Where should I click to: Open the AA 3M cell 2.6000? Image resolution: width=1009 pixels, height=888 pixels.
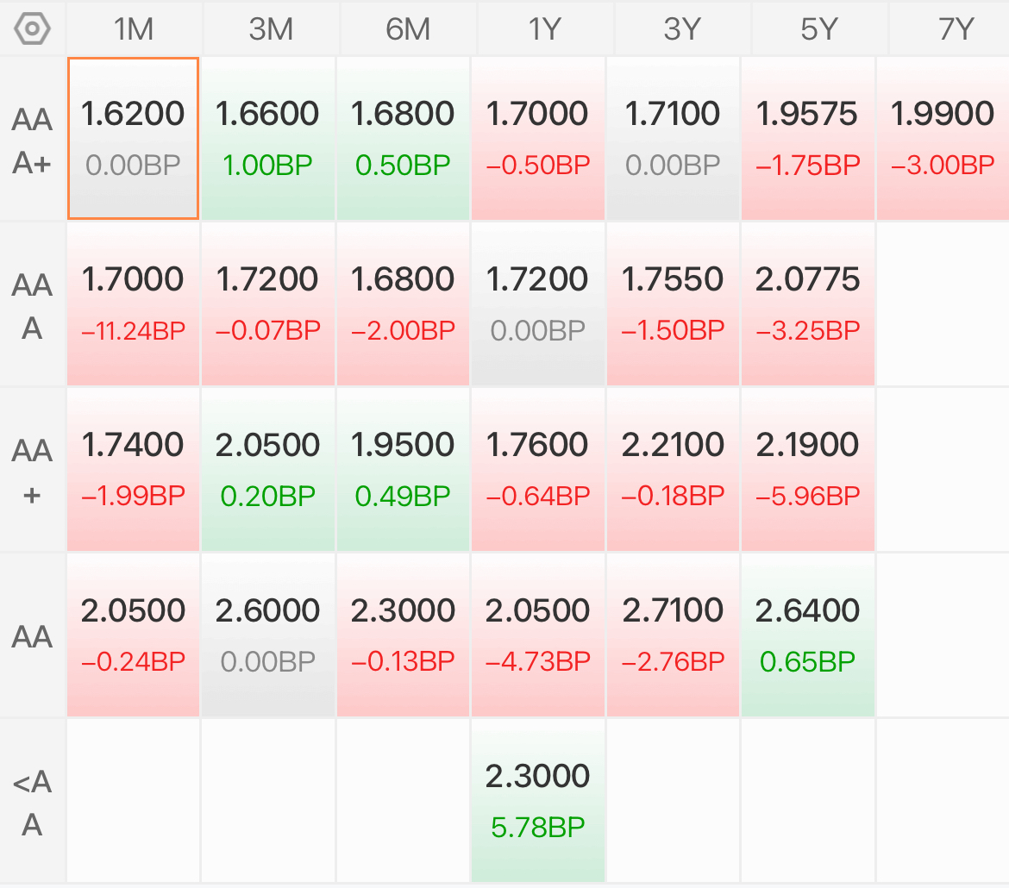coord(267,635)
